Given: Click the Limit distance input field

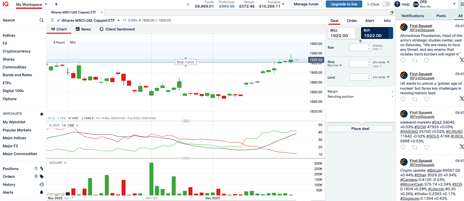Looking at the screenshot, I should (360, 77).
